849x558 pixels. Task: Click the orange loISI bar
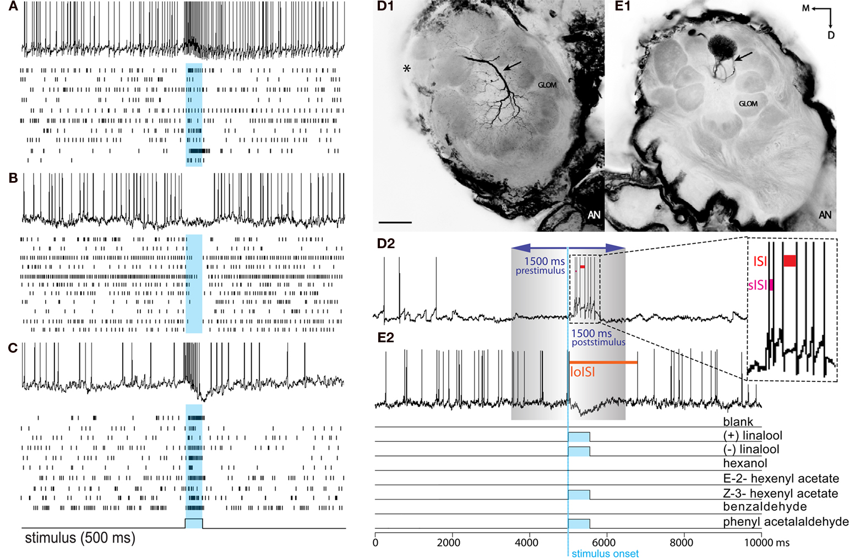pos(603,362)
